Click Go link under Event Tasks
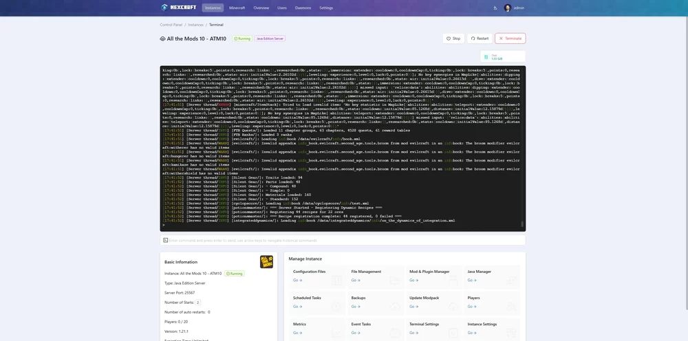The width and height of the screenshot is (688, 341). [x=356, y=333]
